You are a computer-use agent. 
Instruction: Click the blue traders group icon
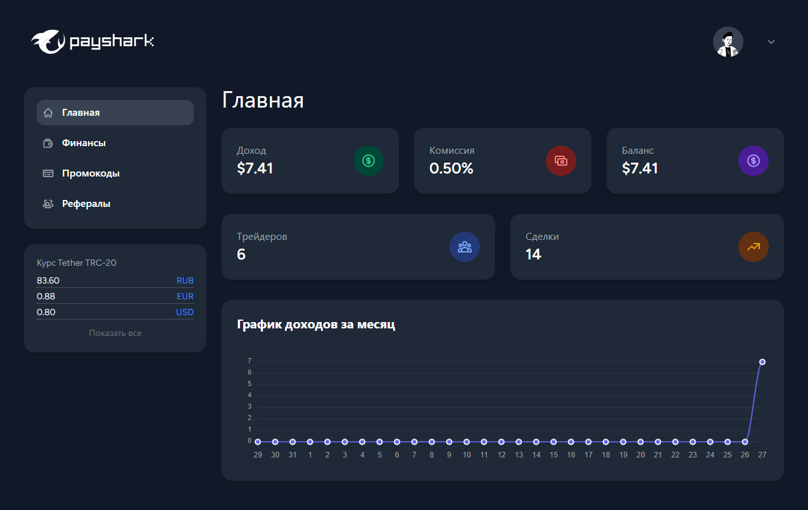pyautogui.click(x=465, y=247)
